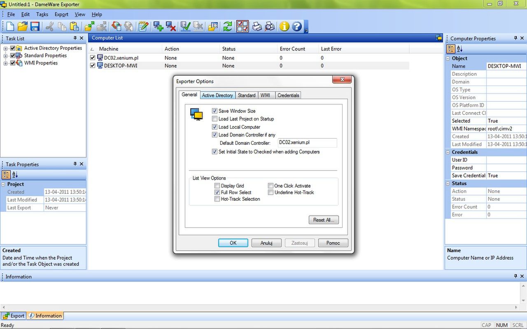Screen dimensions: 527x329
Task: Toggle Load Domain Controller if any
Action: point(215,135)
